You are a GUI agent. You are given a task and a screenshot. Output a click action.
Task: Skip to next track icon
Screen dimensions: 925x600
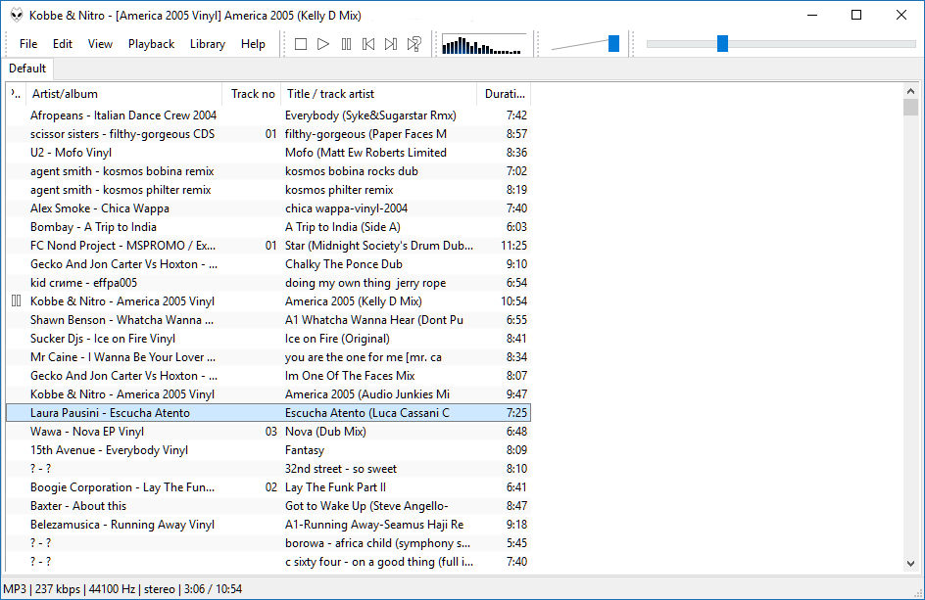(391, 44)
